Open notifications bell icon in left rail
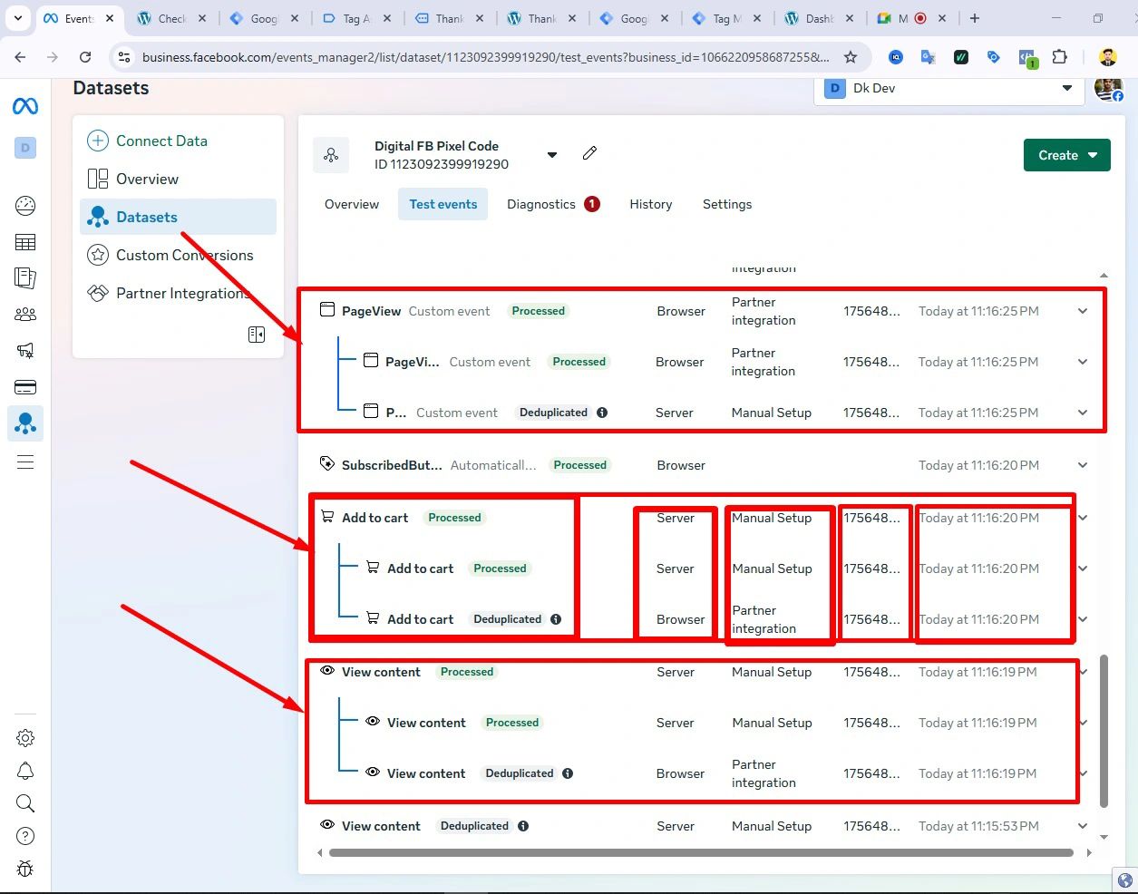The image size is (1138, 894). coord(25,771)
